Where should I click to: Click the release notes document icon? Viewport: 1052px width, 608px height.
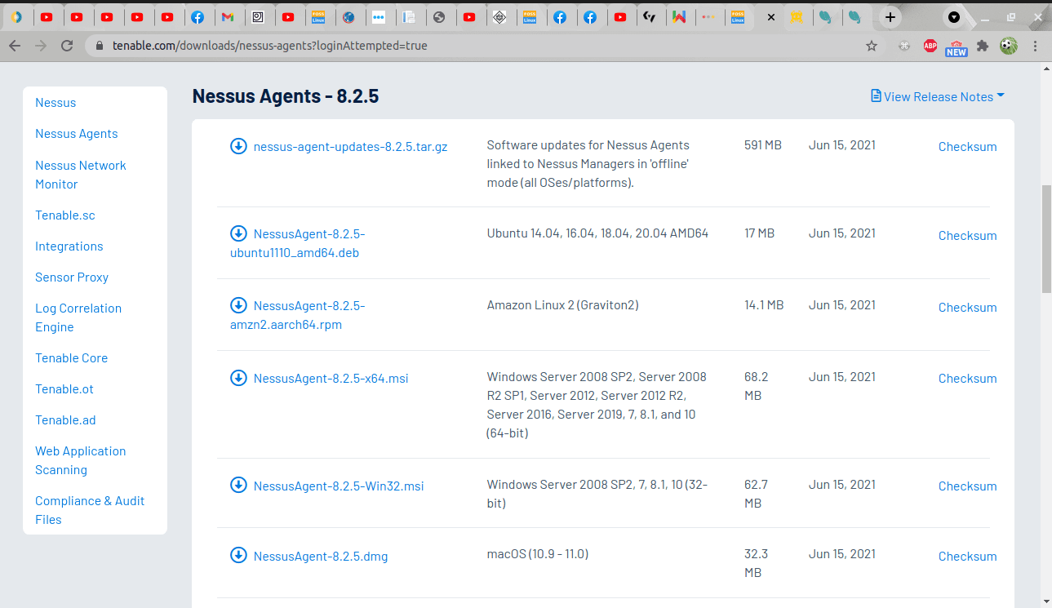(x=876, y=96)
